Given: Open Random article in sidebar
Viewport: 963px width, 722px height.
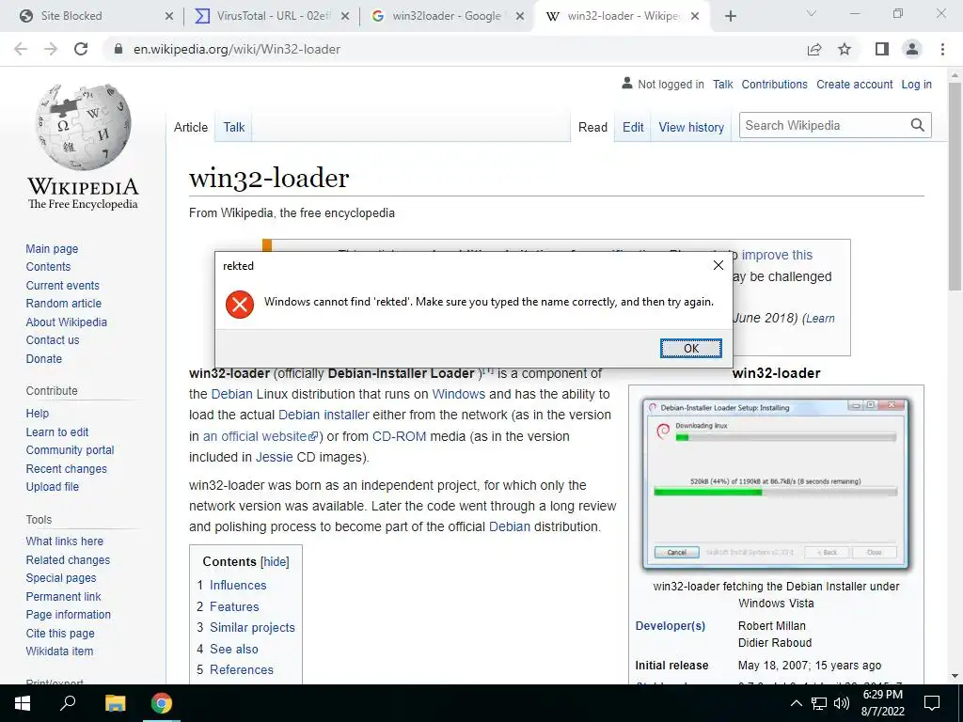Looking at the screenshot, I should click(x=64, y=304).
